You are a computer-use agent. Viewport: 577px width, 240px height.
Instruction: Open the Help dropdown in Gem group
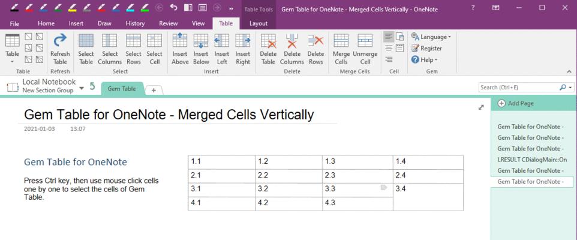pyautogui.click(x=424, y=59)
